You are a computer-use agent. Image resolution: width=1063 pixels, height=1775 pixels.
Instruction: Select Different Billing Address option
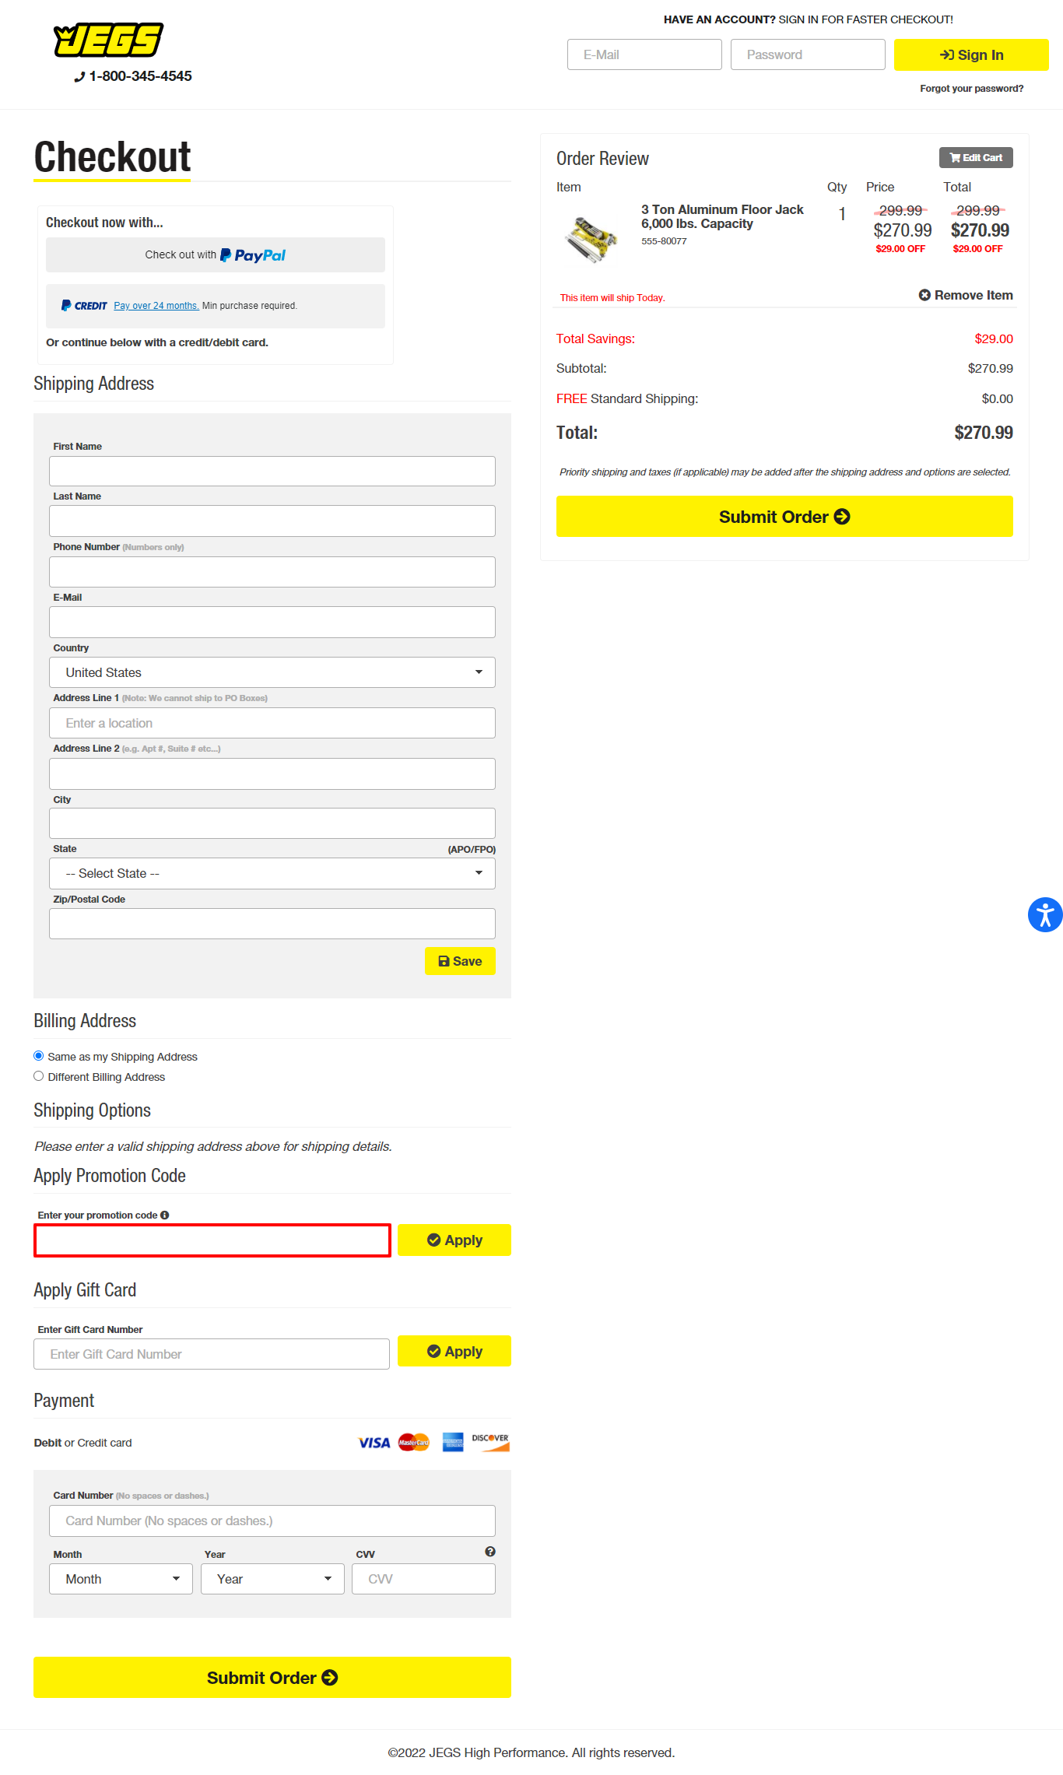[39, 1076]
